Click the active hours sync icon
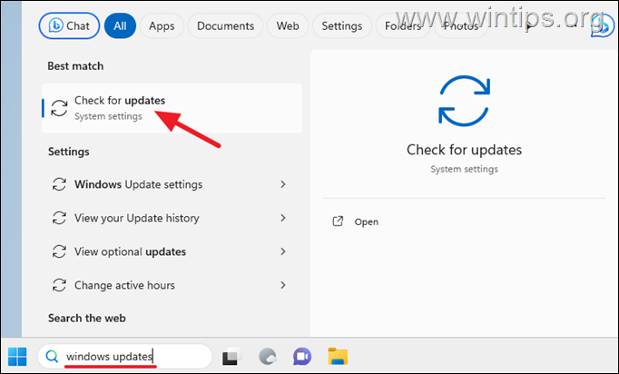The width and height of the screenshot is (619, 374). (59, 285)
